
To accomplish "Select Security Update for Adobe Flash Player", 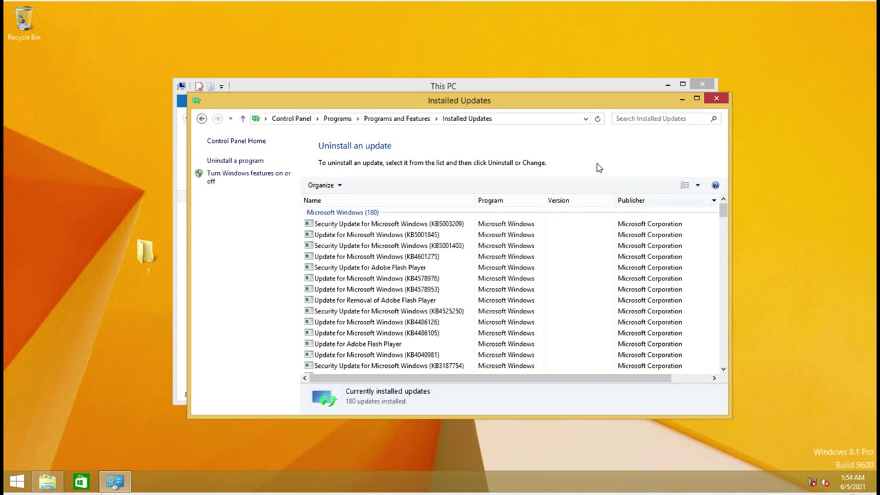I will [x=509, y=267].
